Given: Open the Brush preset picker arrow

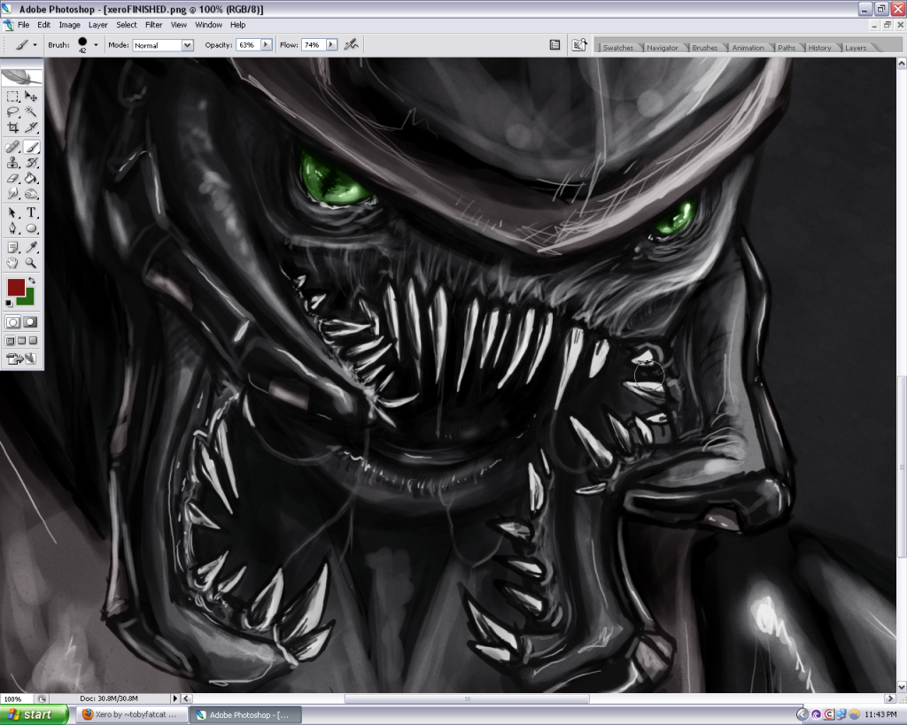Looking at the screenshot, I should 96,44.
